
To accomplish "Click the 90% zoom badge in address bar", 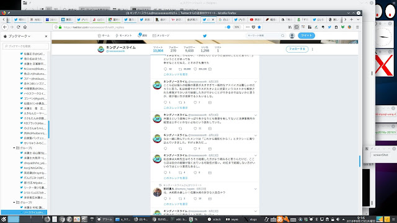I will (x=236, y=27).
